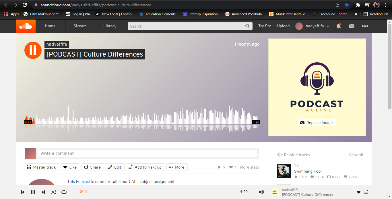Click the bookmark star in address bar

346,5
